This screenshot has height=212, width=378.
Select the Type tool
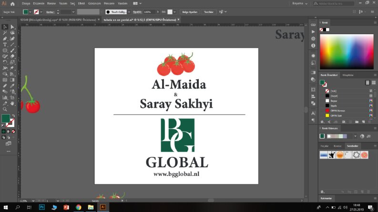(5, 45)
